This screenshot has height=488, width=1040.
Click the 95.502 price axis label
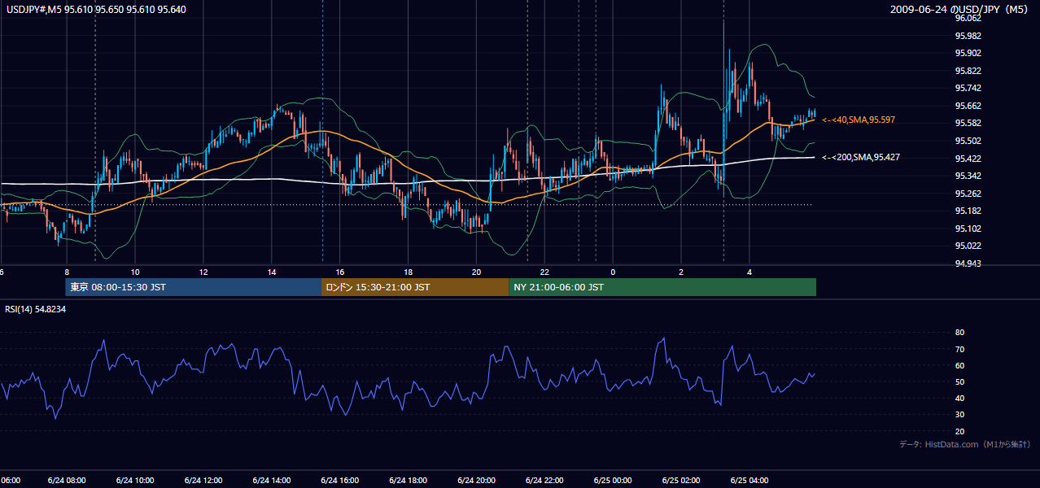[x=968, y=141]
